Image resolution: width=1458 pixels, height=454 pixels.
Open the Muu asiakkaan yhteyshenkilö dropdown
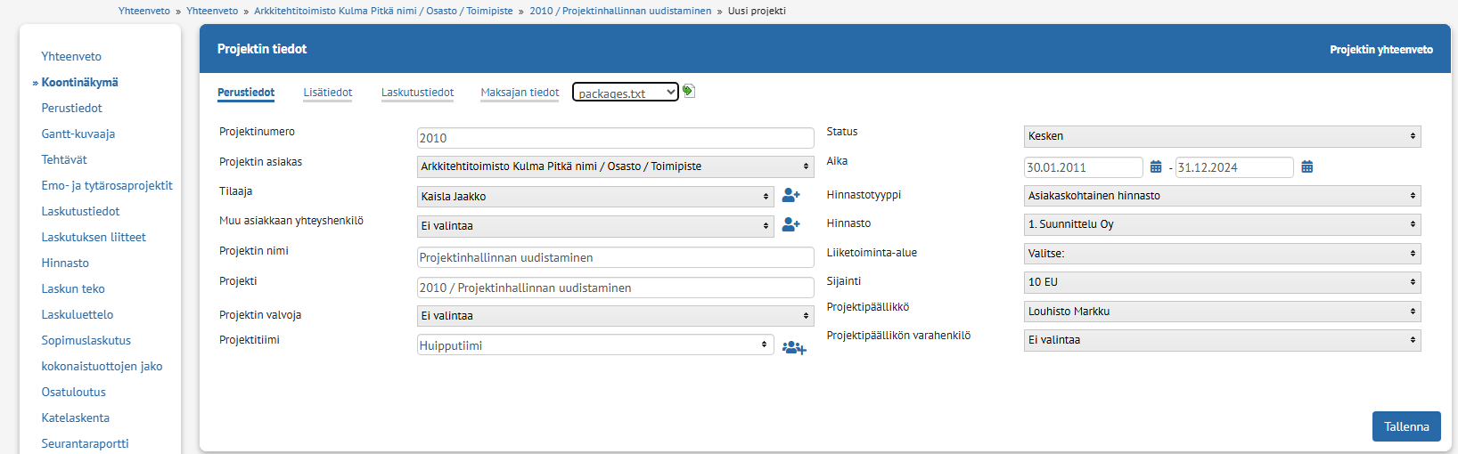(595, 226)
